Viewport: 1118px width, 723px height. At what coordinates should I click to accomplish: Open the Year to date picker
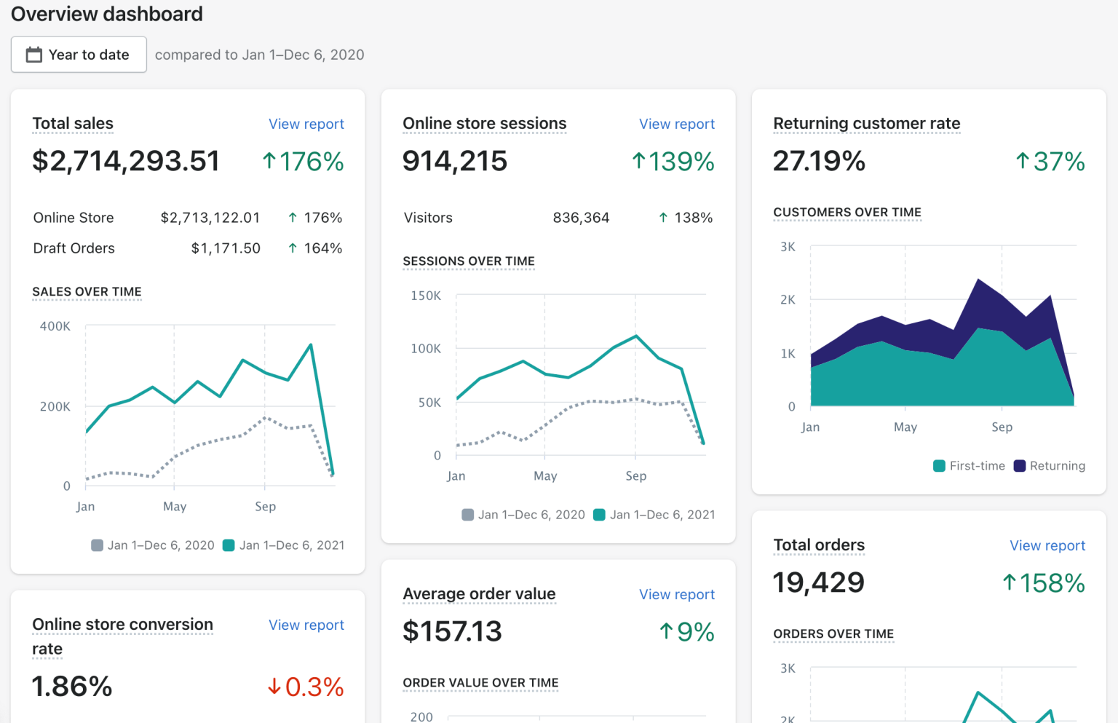[x=79, y=55]
